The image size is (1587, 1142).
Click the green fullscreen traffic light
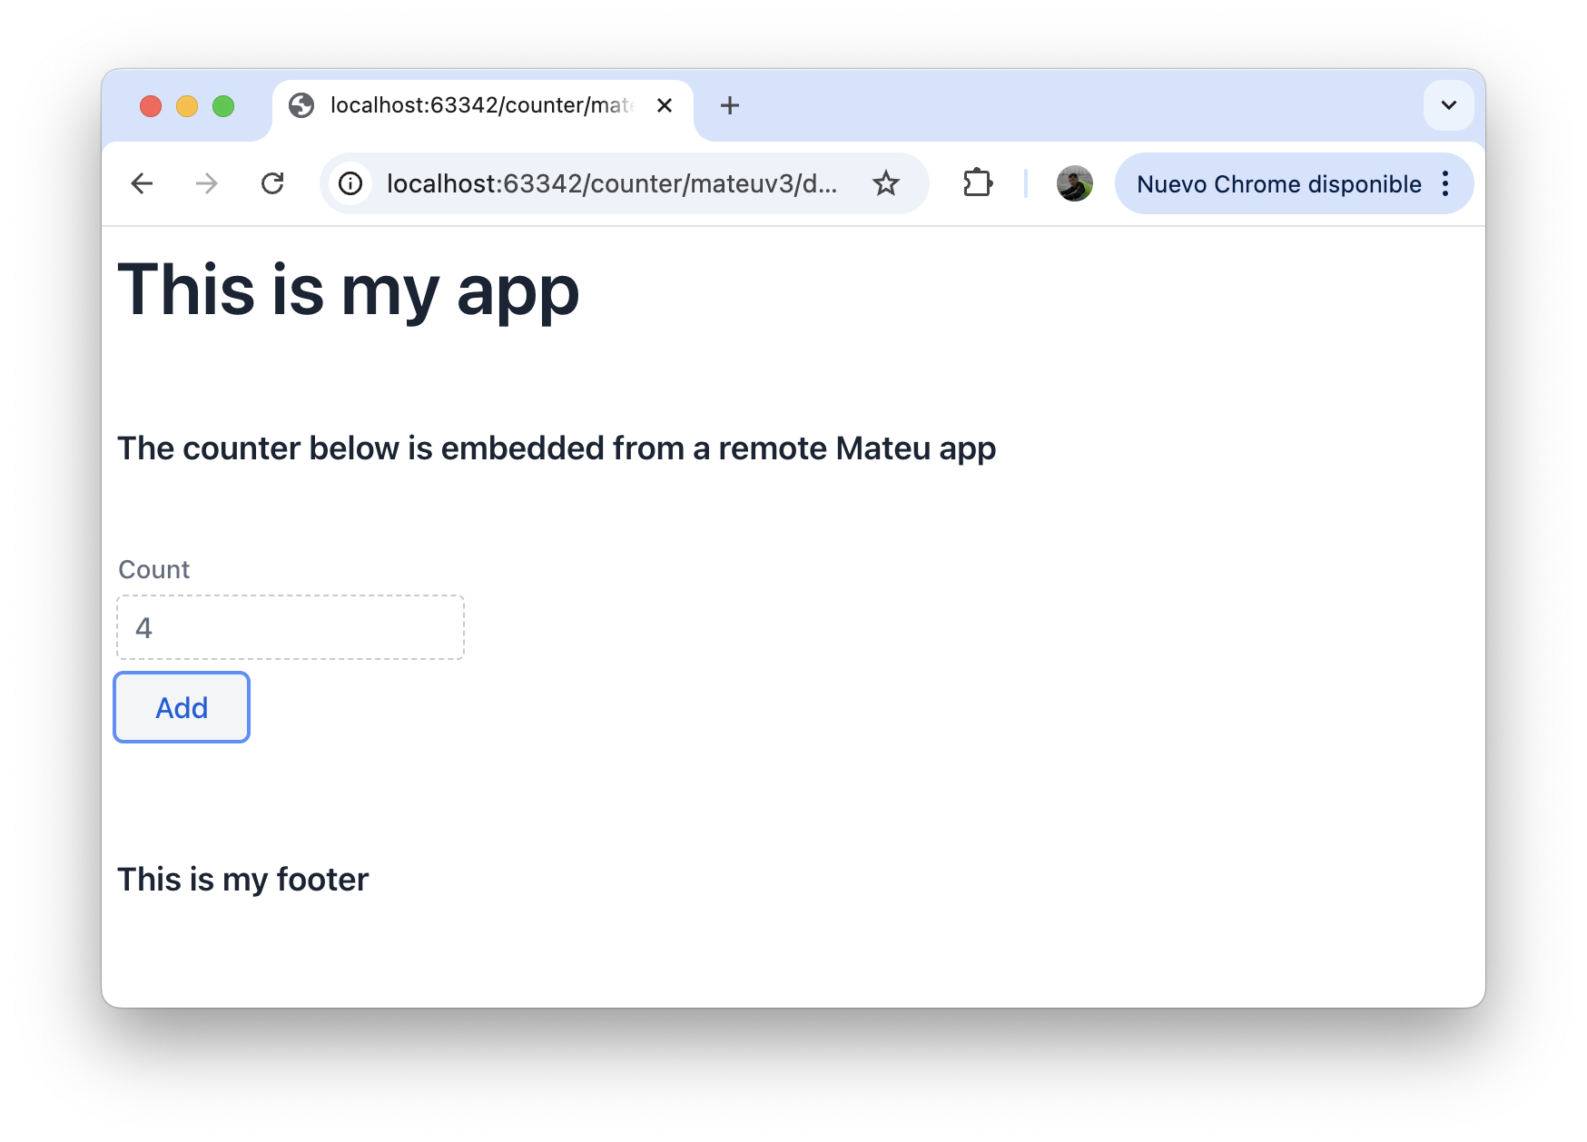click(222, 105)
